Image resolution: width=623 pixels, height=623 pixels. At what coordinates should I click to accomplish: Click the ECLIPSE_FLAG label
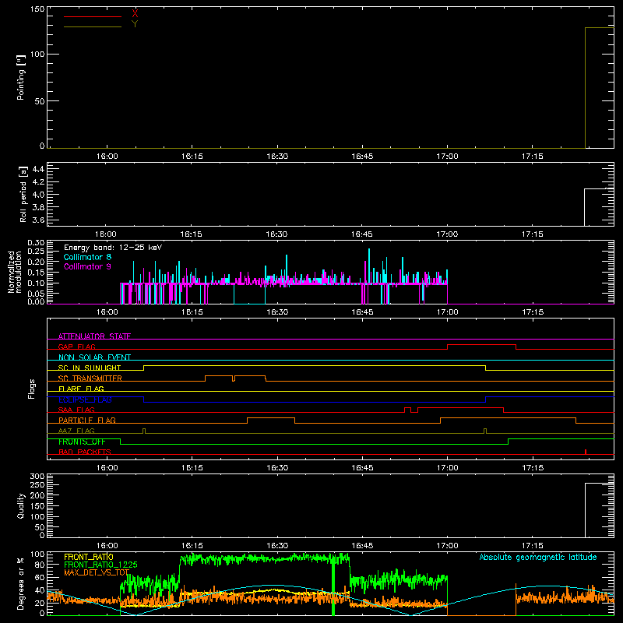85,399
